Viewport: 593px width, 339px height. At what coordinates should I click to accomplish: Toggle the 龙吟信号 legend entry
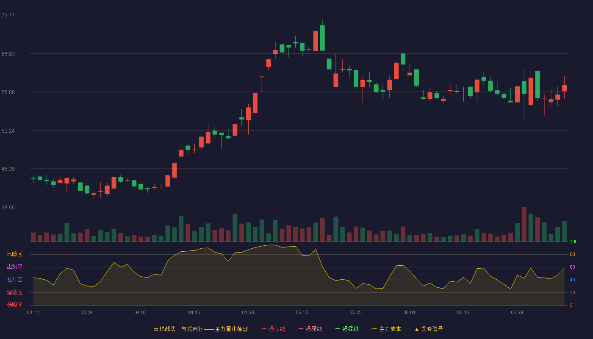click(429, 329)
